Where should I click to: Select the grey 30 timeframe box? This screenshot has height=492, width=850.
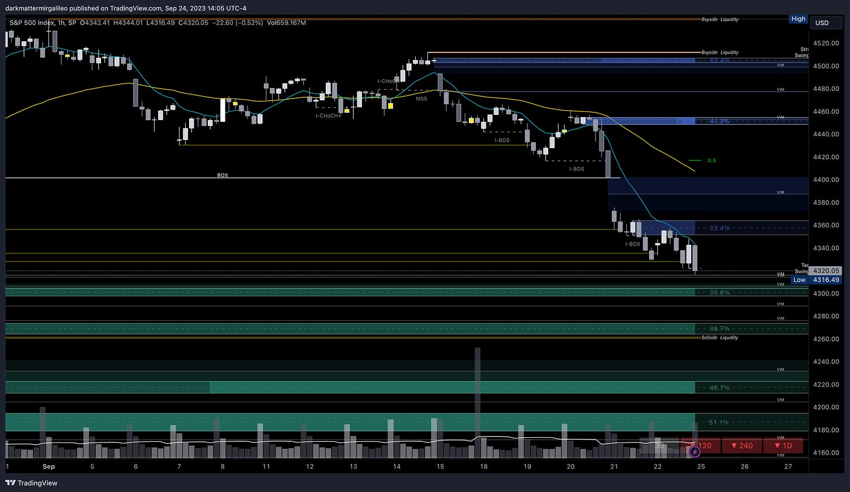[x=659, y=446]
